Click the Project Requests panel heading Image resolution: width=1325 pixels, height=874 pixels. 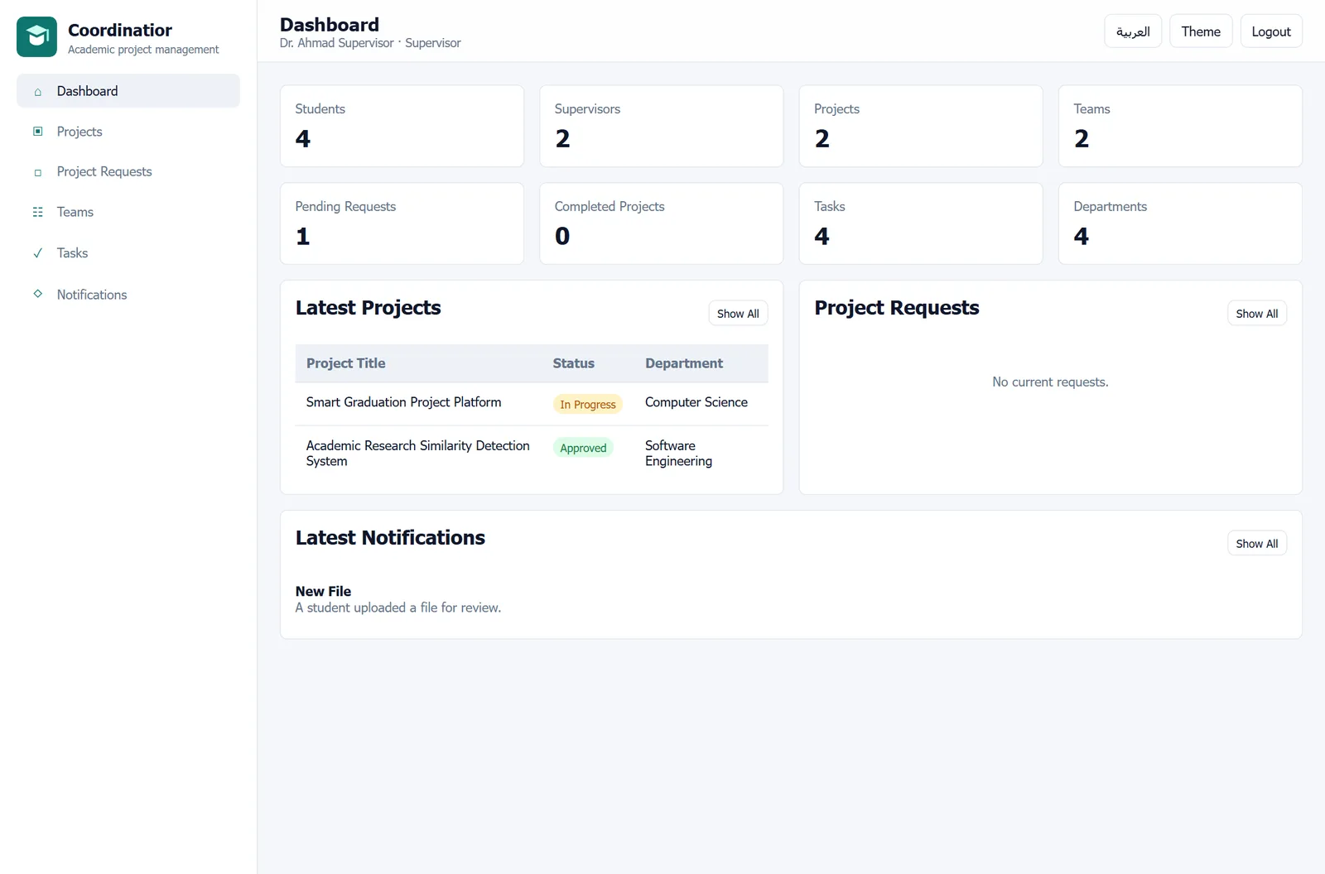point(897,308)
